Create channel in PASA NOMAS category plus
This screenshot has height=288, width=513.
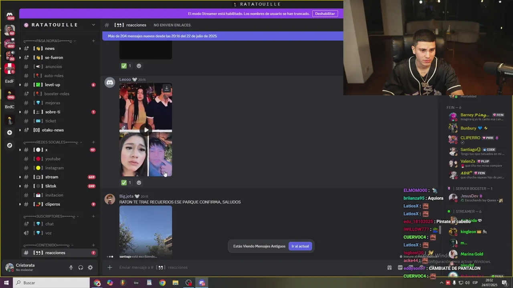93,41
